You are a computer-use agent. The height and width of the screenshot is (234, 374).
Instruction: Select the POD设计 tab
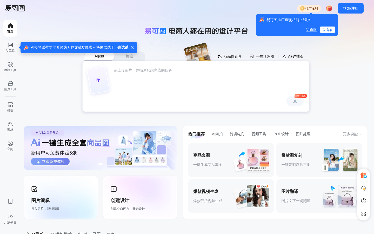[281, 134]
